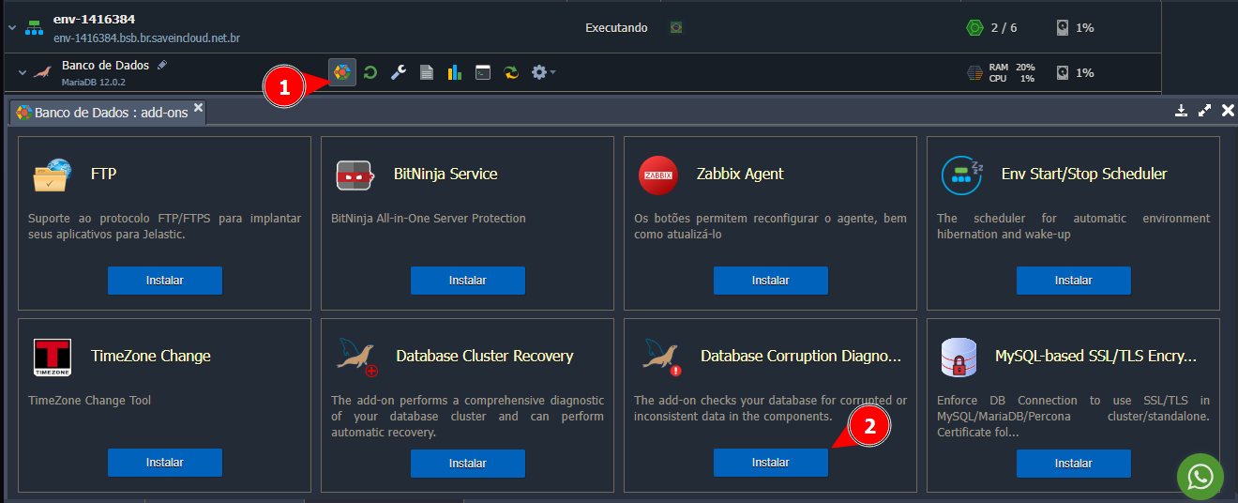
Task: Collapse the Banco de Dados node row
Action: pyautogui.click(x=23, y=72)
